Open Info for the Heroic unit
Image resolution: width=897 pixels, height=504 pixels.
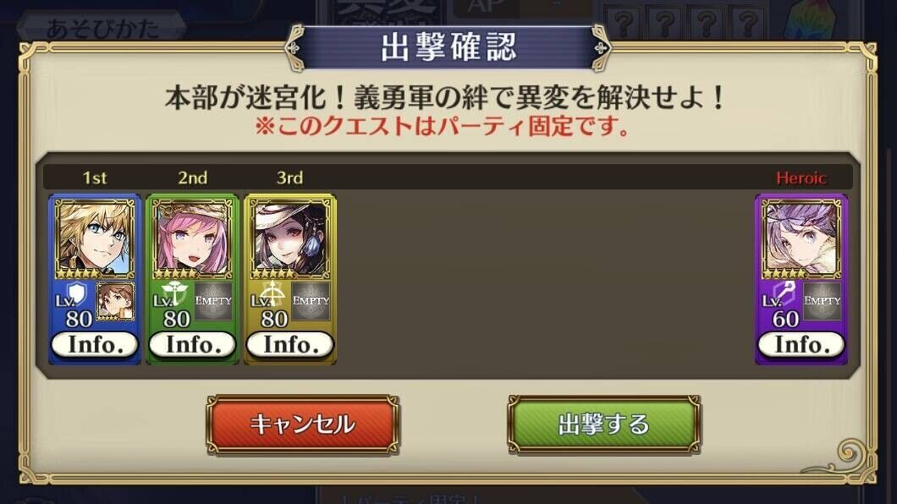pos(801,344)
